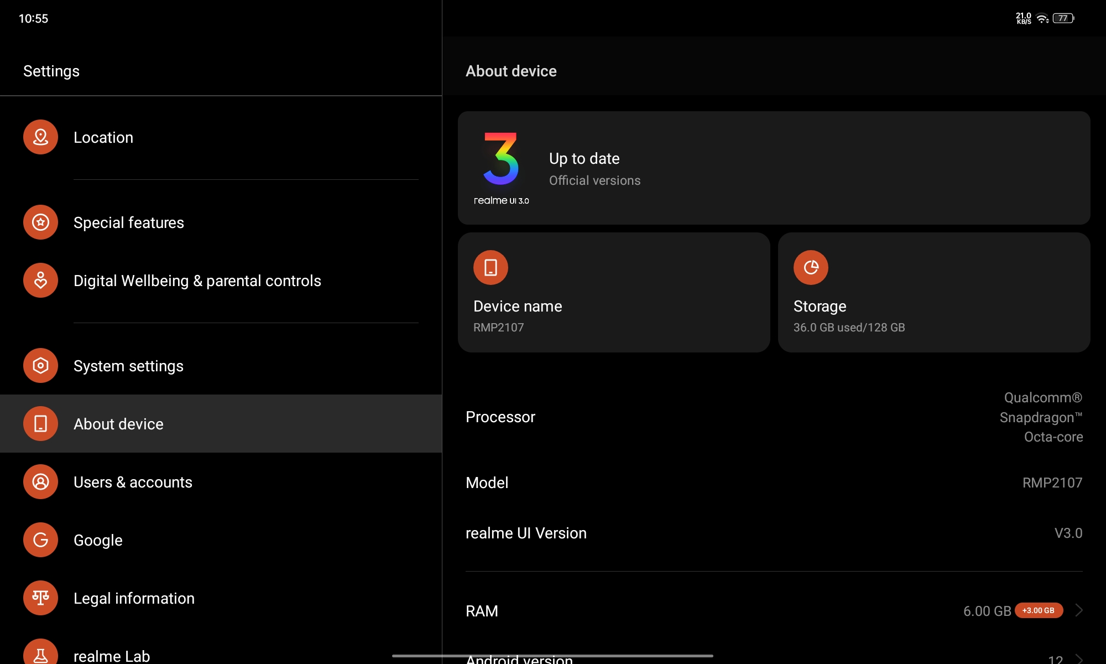1106x664 pixels.
Task: Tap the Official versions subtitle
Action: [594, 180]
